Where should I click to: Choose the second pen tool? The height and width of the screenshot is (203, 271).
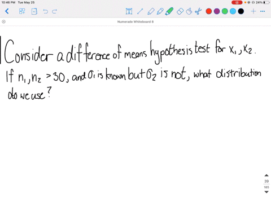tap(160, 11)
